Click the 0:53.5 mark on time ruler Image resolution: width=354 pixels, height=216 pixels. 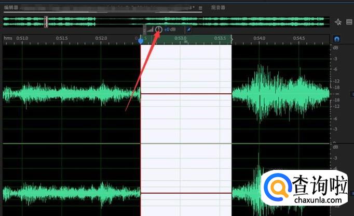(x=220, y=38)
